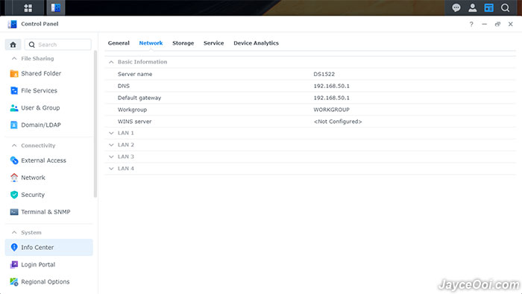Switch to the Device Analytics tab

[x=256, y=43]
